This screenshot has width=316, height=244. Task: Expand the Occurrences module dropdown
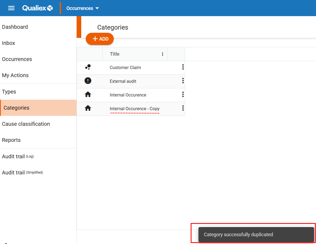[x=83, y=8]
